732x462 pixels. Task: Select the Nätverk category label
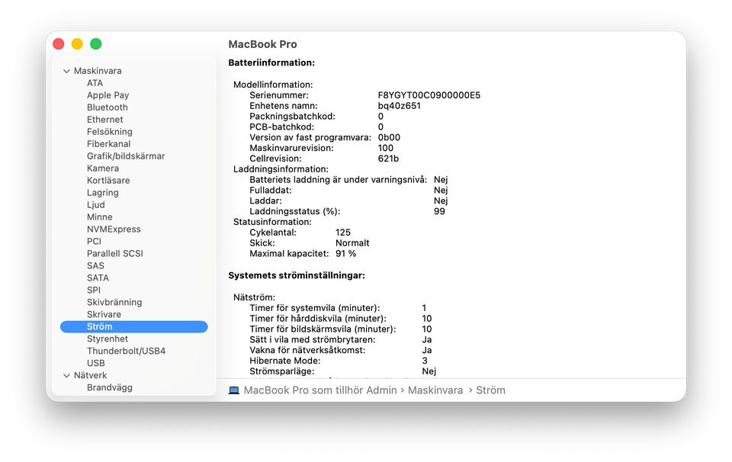90,375
